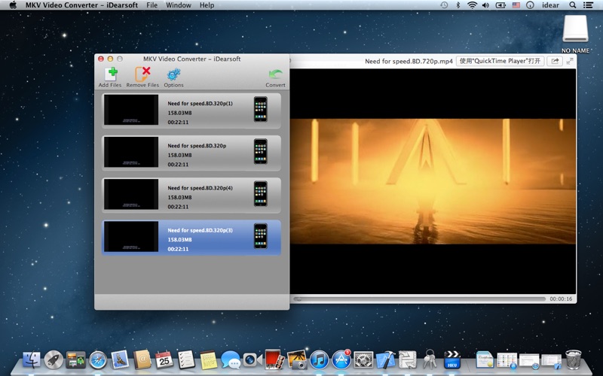Select the Need for speed.BD.320p(4) file name
This screenshot has height=376, width=603.
pos(200,188)
